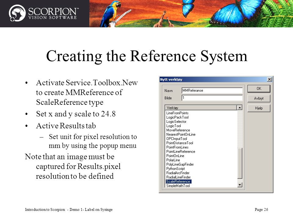Image resolution: width=293 pixels, height=220 pixels.
Task: Focus the Navn input field
Action: click(212, 90)
